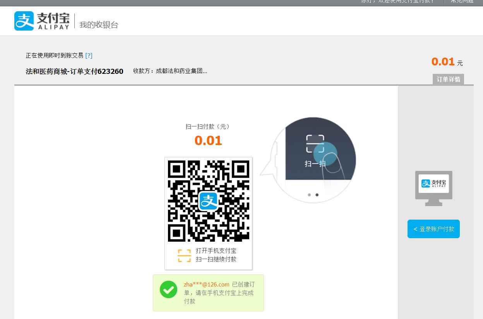Click the monitor icon with Alipay logo
This screenshot has height=319, width=483.
[x=433, y=188]
